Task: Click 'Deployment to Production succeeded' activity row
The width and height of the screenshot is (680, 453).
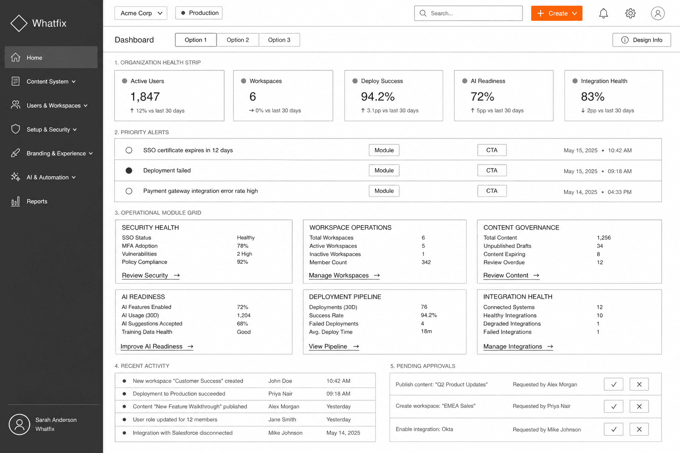Action: point(245,394)
